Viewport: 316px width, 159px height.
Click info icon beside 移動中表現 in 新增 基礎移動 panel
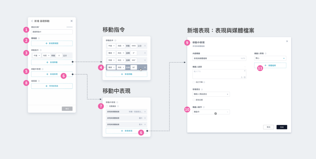(42, 69)
